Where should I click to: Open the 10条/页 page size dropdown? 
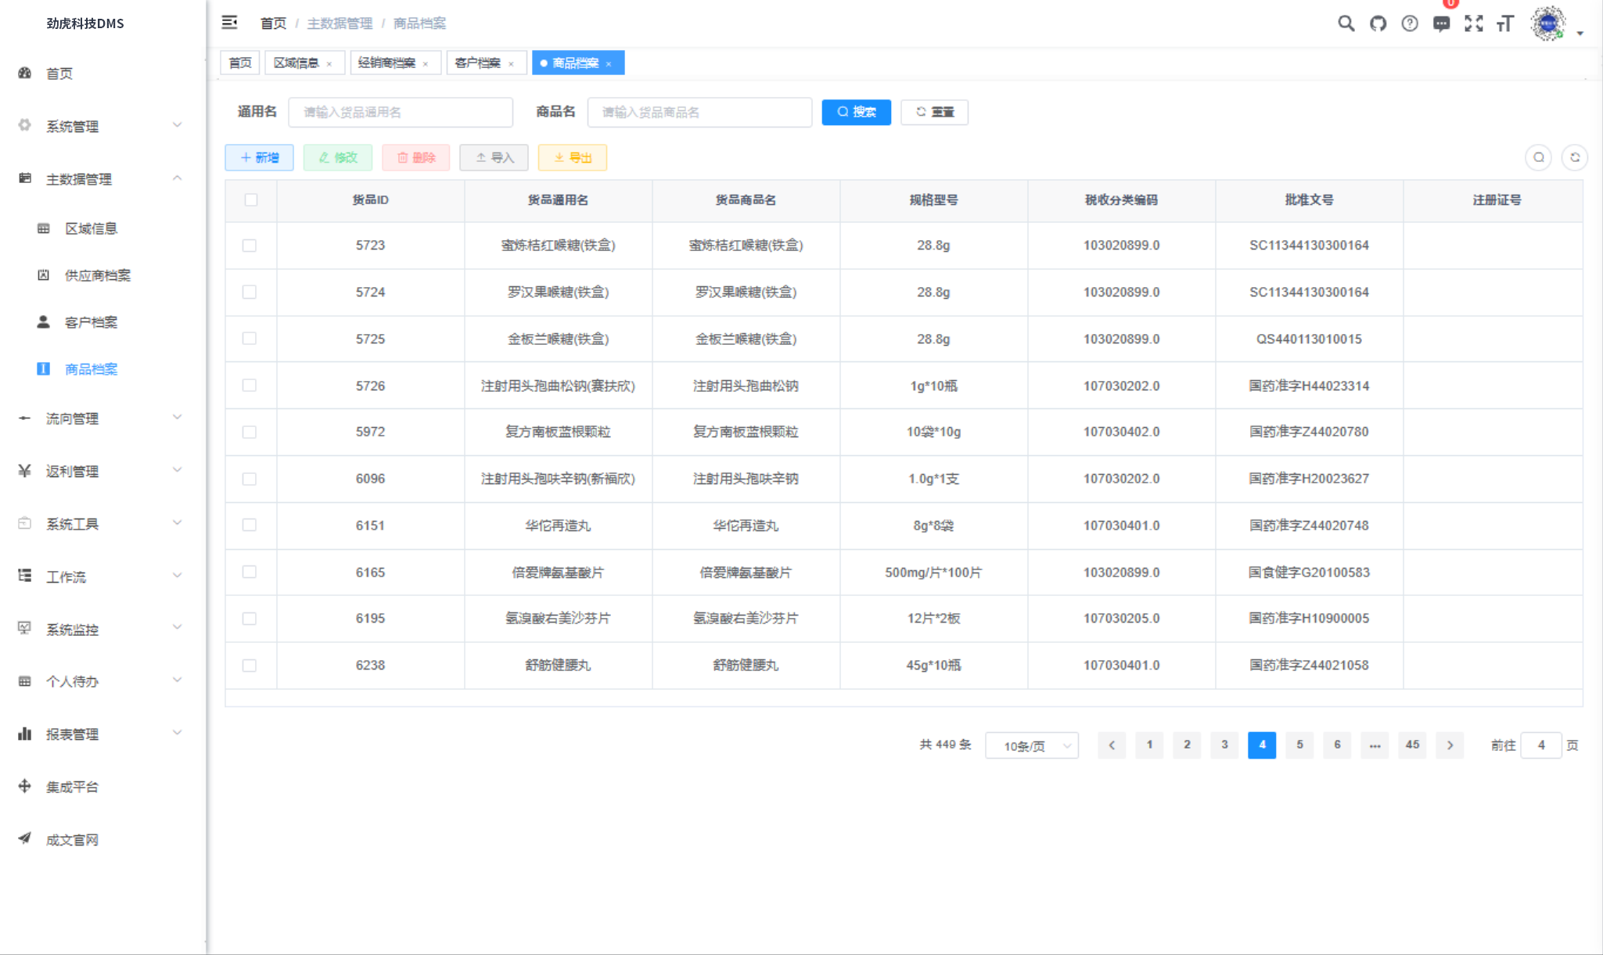[x=1031, y=745]
